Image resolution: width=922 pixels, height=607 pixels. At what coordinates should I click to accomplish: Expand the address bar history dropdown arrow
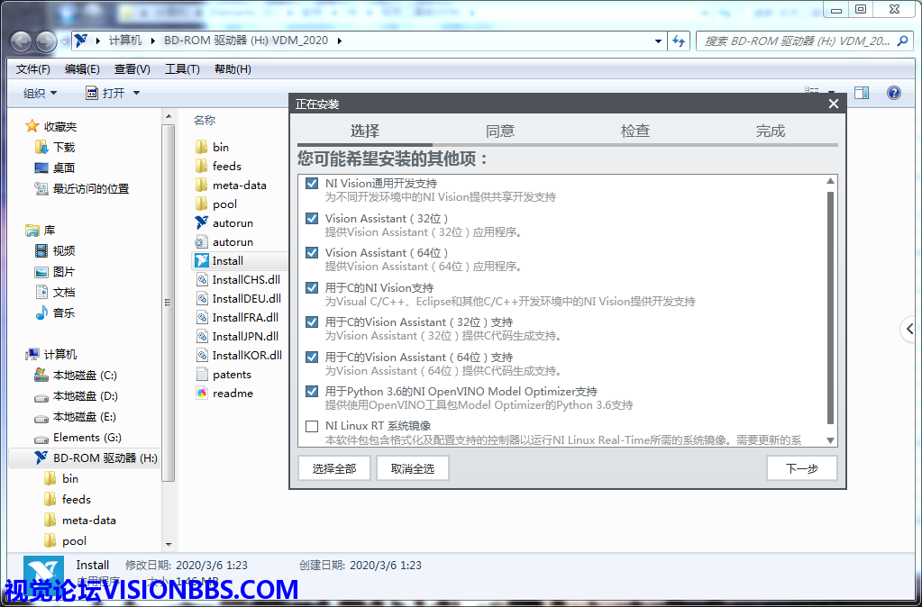(660, 41)
